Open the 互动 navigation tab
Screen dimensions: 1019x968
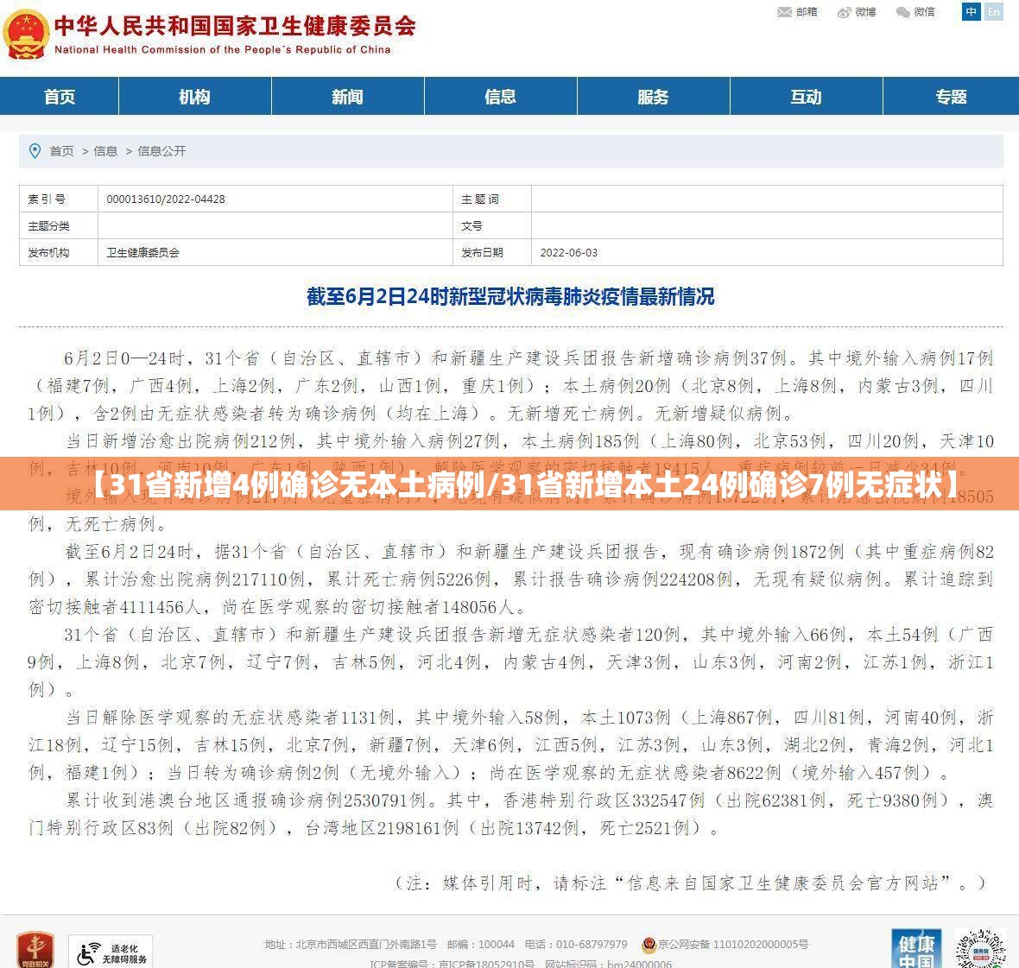(x=806, y=96)
